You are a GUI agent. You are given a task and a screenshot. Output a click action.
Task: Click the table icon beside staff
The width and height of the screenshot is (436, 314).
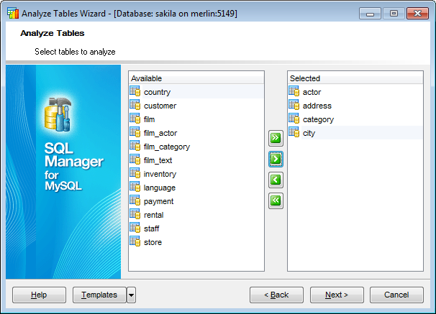pos(135,228)
